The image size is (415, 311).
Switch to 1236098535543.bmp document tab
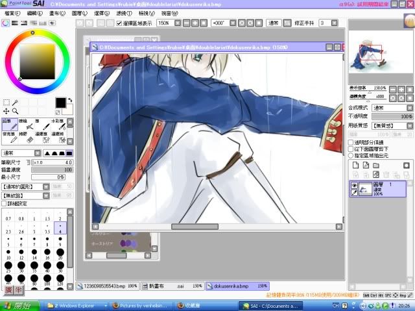click(108, 286)
